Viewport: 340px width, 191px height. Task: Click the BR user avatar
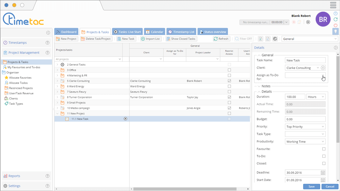[323, 19]
